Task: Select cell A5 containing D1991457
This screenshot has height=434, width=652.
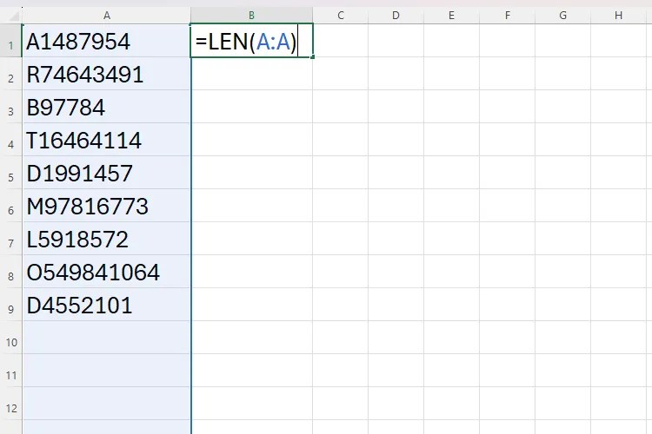Action: click(106, 174)
